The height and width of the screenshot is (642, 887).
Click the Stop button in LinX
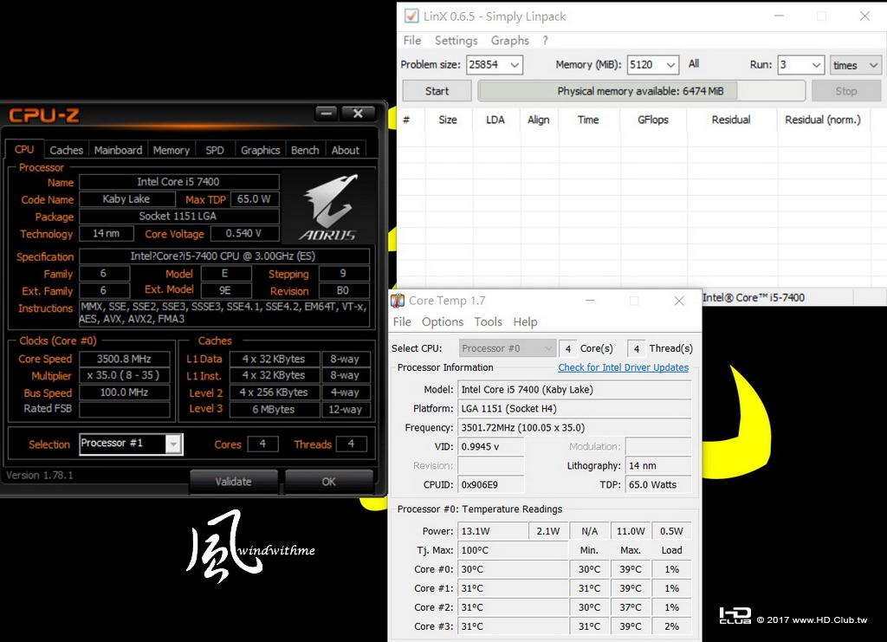pos(846,91)
